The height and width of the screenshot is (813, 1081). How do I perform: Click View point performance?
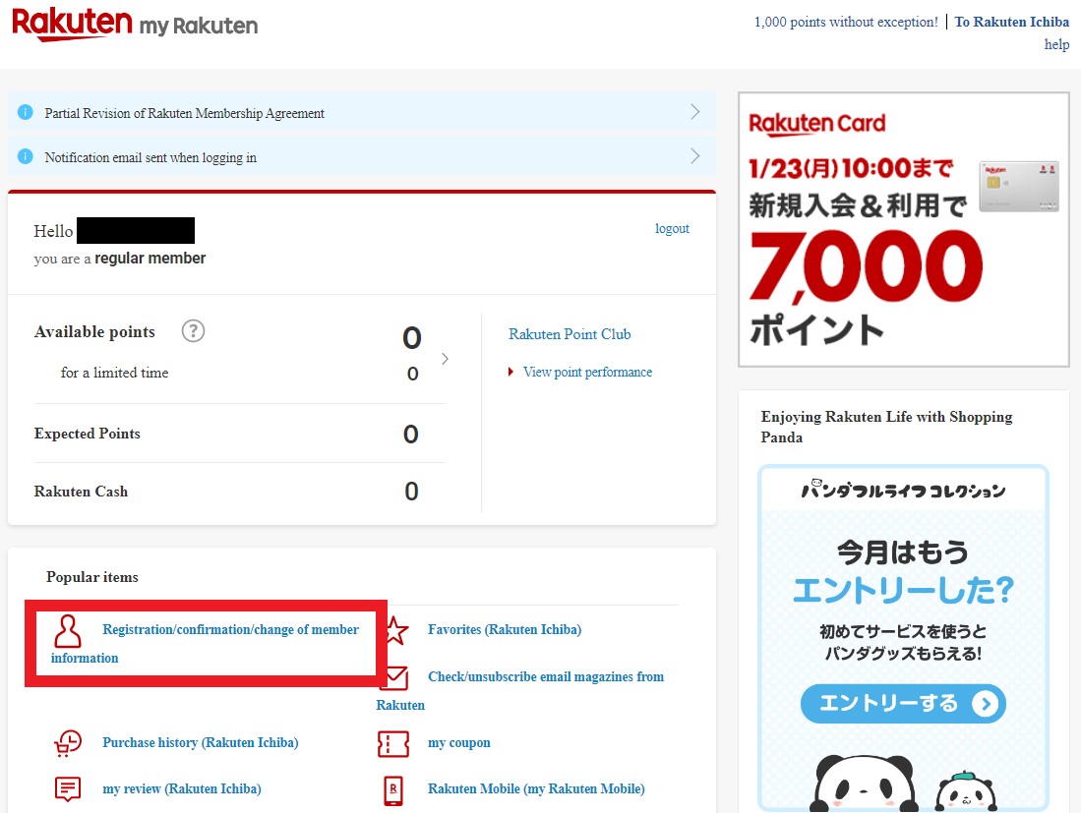[x=587, y=372]
